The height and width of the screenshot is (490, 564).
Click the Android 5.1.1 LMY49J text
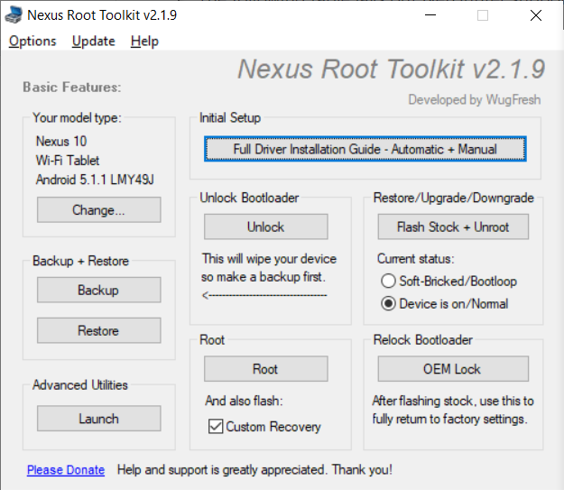click(x=95, y=180)
